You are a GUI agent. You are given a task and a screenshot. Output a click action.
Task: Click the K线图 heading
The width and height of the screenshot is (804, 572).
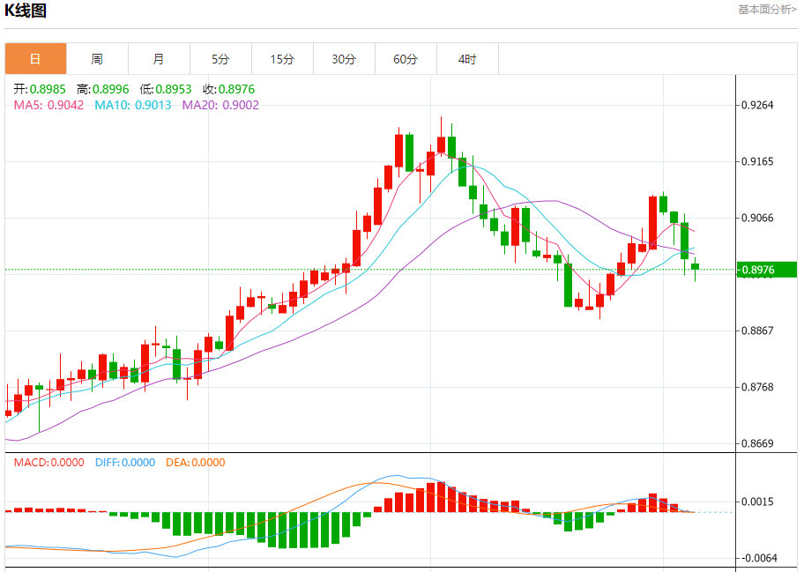(26, 11)
